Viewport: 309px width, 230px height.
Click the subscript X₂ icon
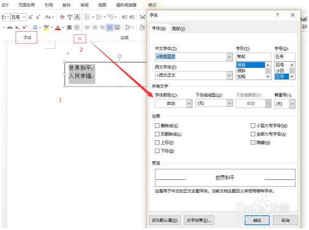[18, 27]
